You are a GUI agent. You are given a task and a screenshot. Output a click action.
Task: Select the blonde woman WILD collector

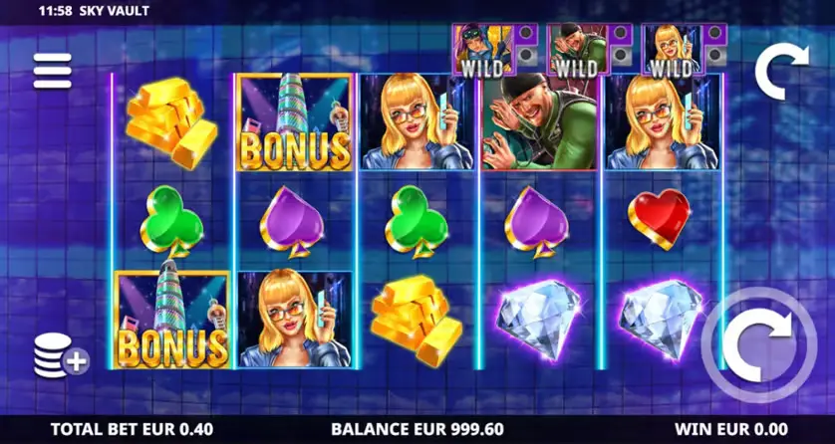pos(686,50)
